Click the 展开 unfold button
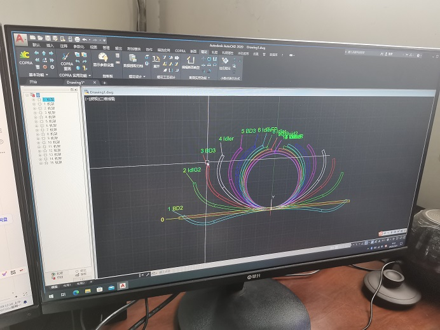 (x=156, y=62)
